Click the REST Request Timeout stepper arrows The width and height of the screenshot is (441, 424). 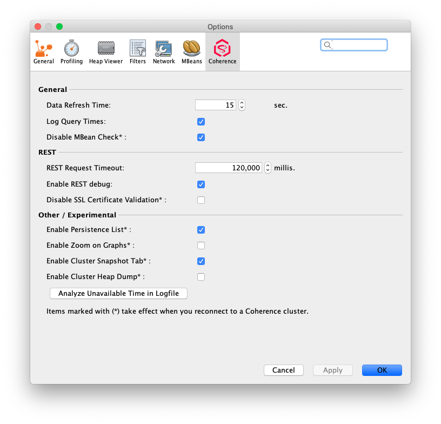click(268, 168)
